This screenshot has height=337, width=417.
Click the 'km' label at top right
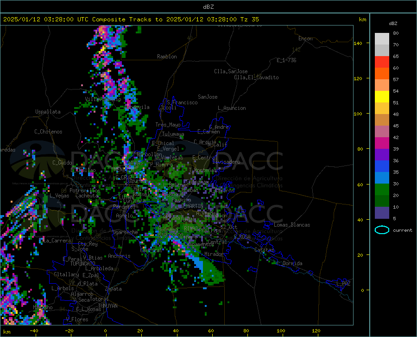pos(362,19)
